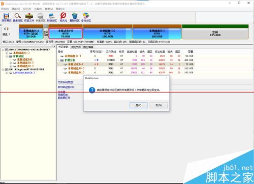Open the 分区(P) menu
Image resolution: width=254 pixels, height=184 pixels.
(27, 9)
